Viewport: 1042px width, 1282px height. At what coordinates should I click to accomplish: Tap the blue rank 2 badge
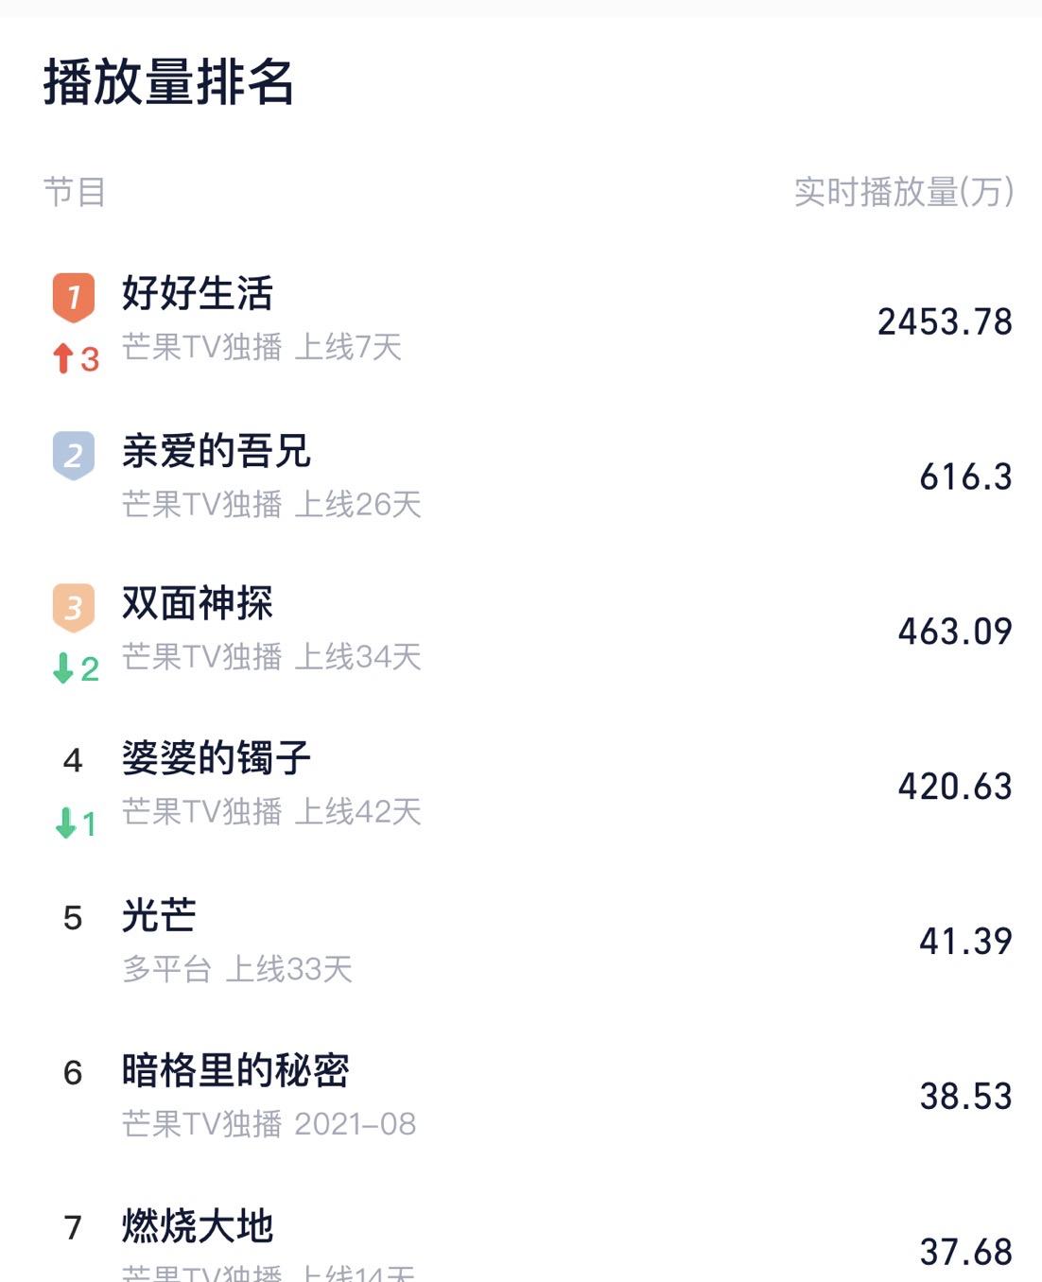(x=73, y=455)
